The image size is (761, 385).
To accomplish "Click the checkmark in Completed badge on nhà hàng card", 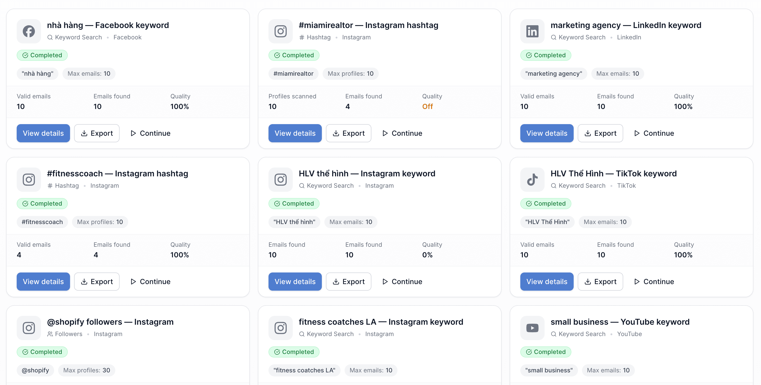I will click(25, 55).
